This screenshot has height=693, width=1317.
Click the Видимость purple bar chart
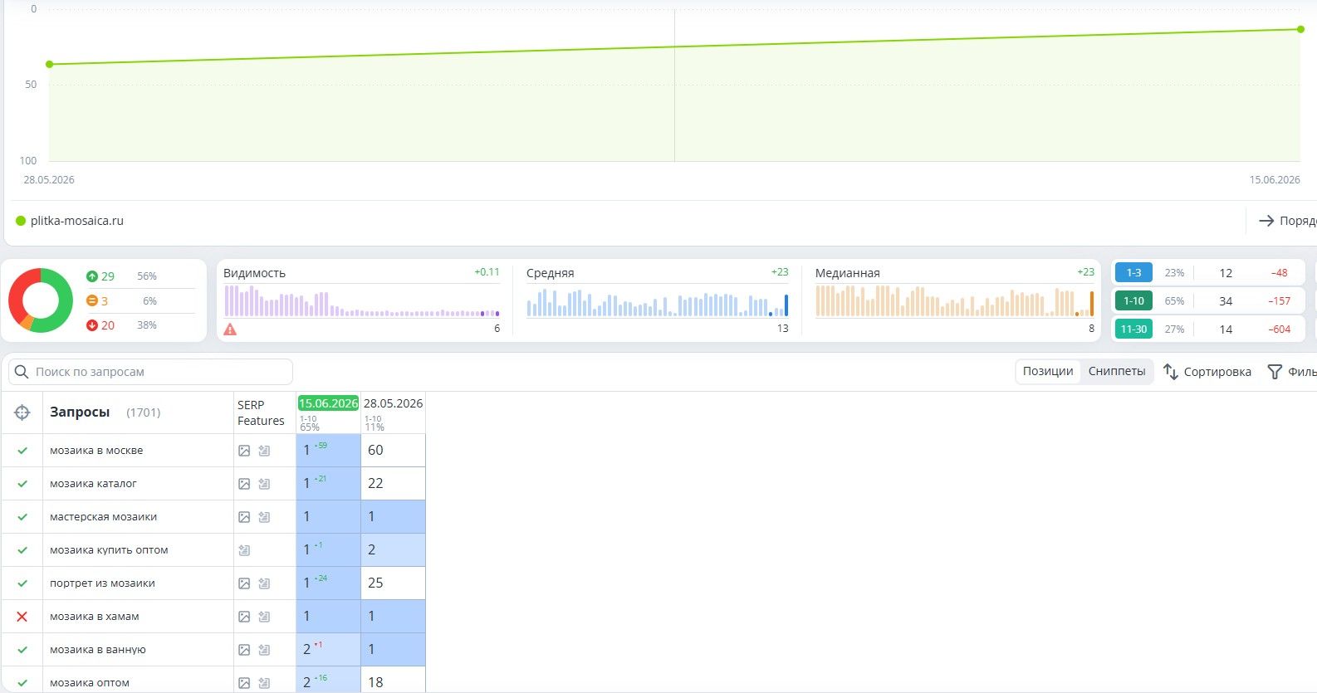point(362,300)
